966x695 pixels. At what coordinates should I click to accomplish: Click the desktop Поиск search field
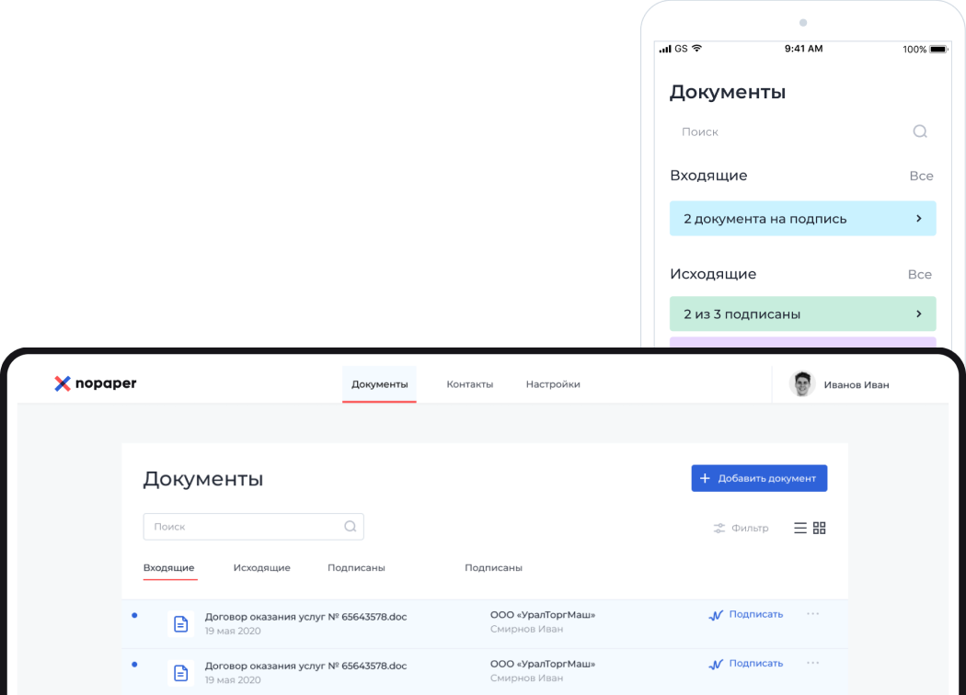(x=253, y=527)
